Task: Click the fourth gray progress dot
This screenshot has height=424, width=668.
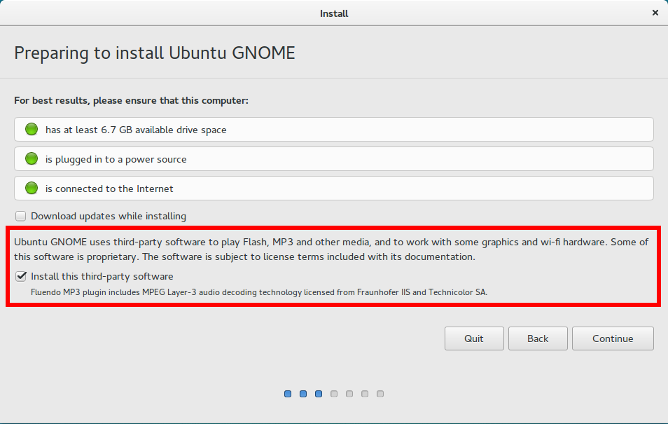Action: tap(334, 394)
